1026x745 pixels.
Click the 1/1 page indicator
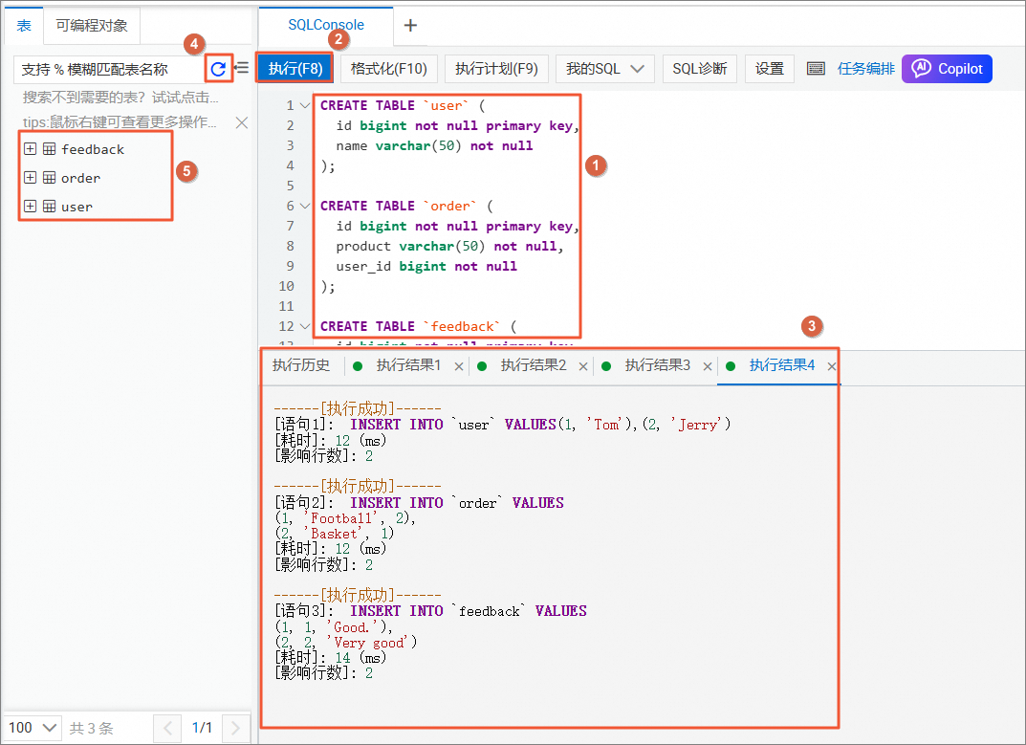pos(202,728)
